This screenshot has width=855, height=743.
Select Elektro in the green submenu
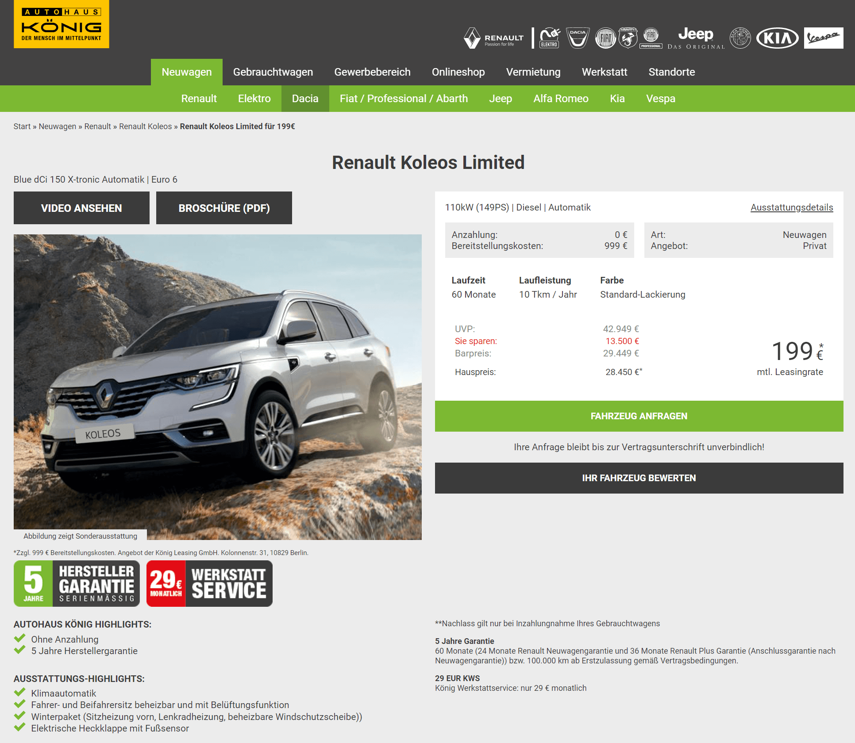tap(254, 99)
